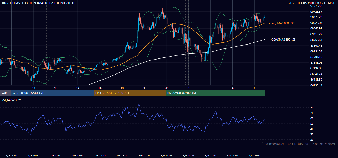This screenshot has width=338, height=158.
Task: Click the '3/5 08:00' bottom date label
Action: point(11,156)
